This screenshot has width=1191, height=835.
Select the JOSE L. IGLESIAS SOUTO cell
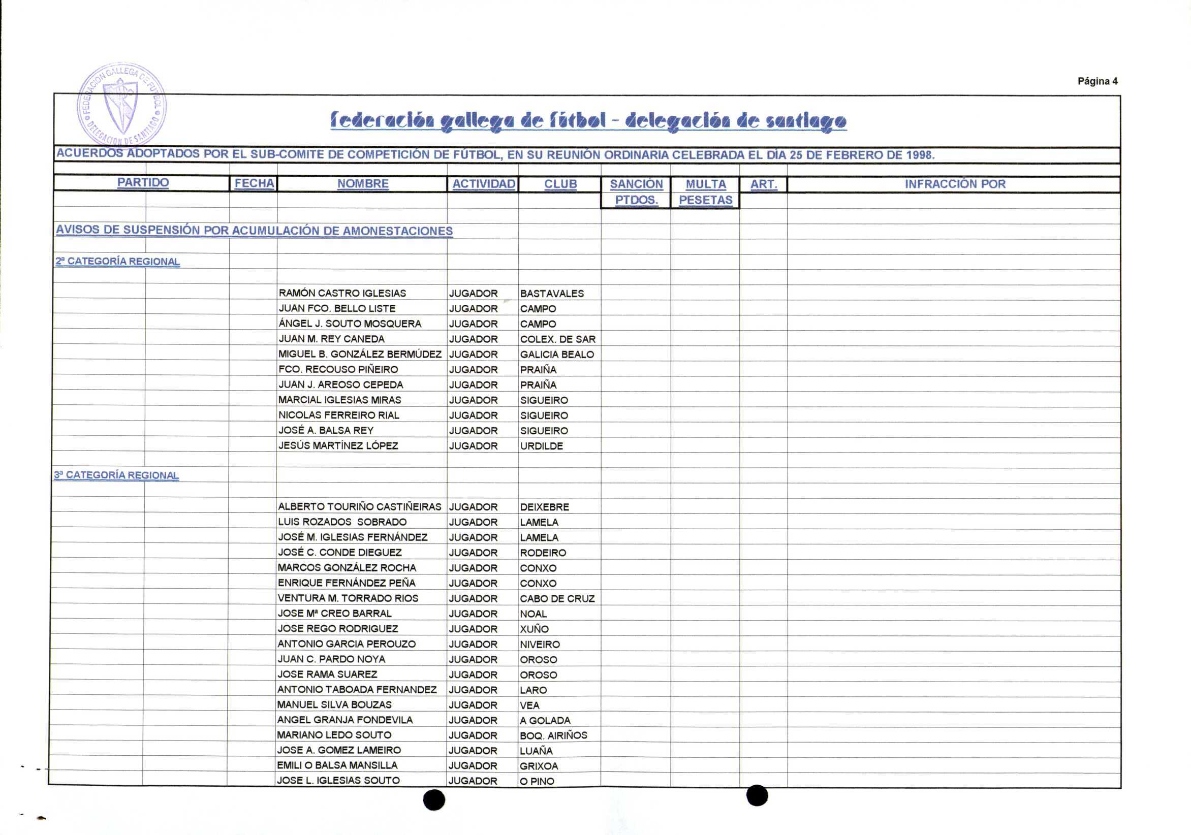338,781
